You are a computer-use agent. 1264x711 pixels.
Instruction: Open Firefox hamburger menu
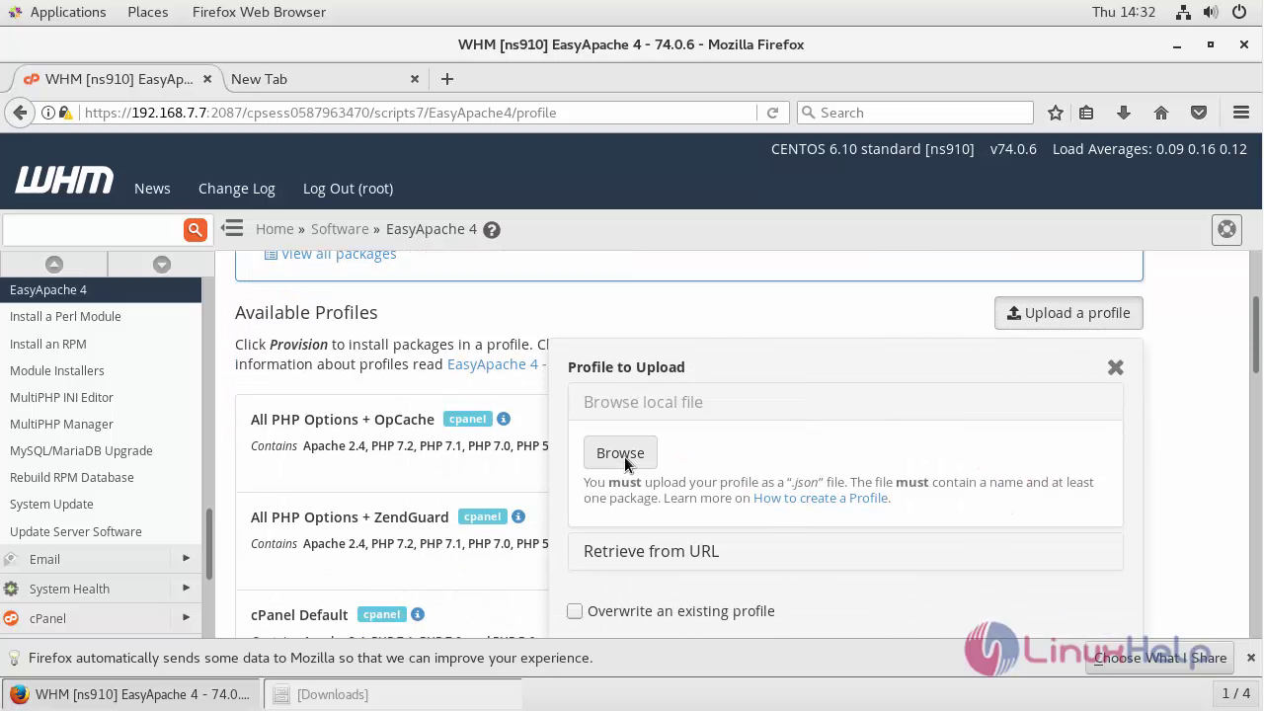(x=1241, y=113)
